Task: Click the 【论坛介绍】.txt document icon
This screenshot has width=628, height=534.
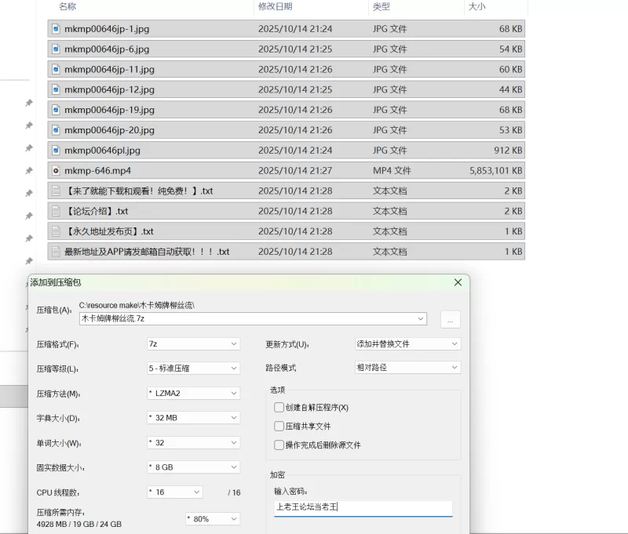Action: pyautogui.click(x=56, y=211)
